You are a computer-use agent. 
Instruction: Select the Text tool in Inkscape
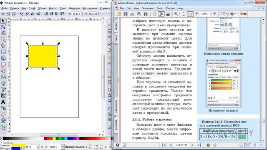coord(3,102)
